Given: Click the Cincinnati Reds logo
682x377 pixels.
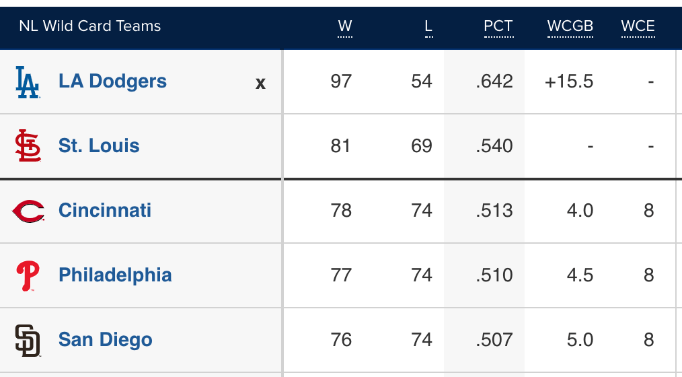Looking at the screenshot, I should (x=28, y=211).
